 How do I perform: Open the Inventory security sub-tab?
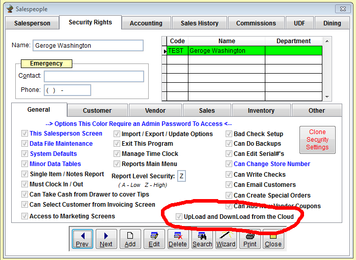tap(261, 110)
